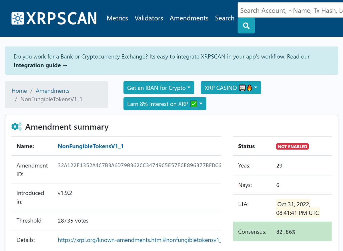Focus the Search Account input field
Screen dimensions: 343x251
[290, 11]
